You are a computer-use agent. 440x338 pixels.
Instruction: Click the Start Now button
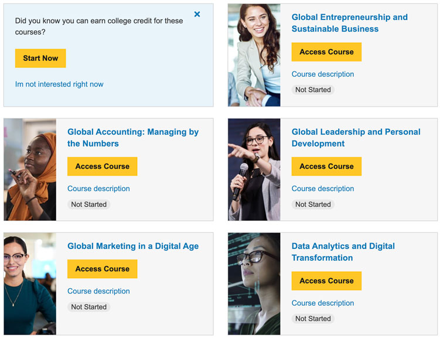pyautogui.click(x=40, y=58)
